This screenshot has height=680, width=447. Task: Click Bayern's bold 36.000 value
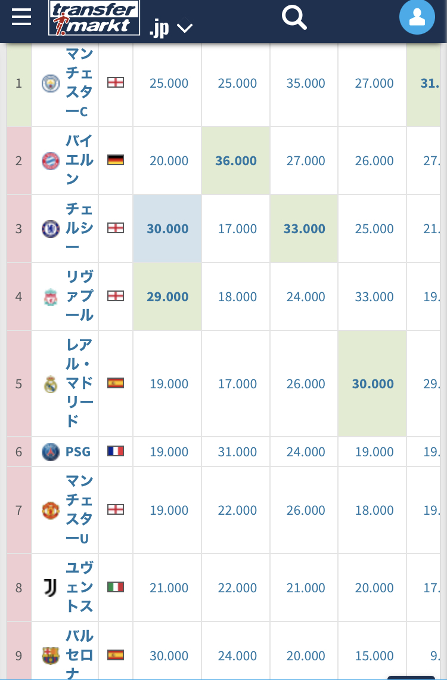(x=236, y=160)
